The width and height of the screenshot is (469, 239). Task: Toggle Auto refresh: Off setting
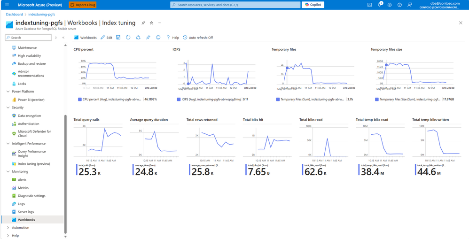(x=198, y=38)
